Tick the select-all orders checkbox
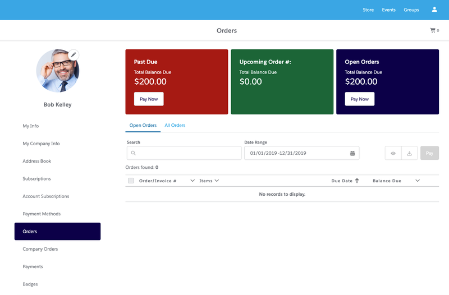The width and height of the screenshot is (449, 295). point(131,181)
